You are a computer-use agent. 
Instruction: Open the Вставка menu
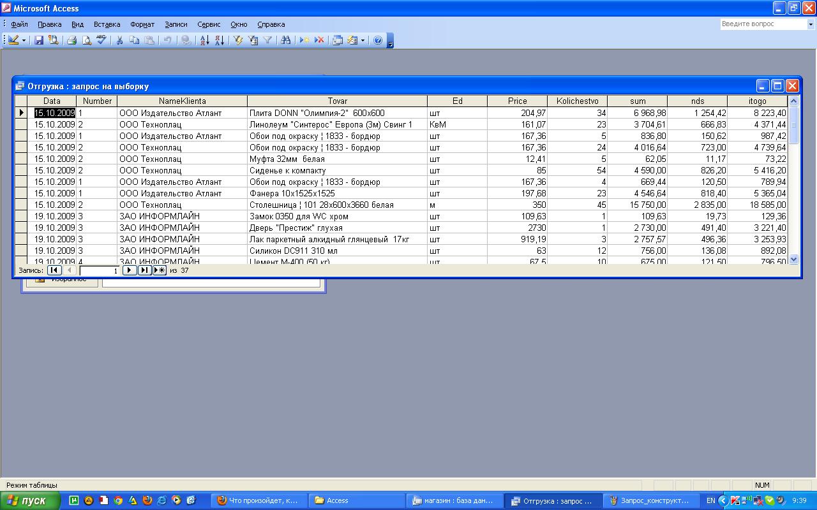[x=107, y=24]
